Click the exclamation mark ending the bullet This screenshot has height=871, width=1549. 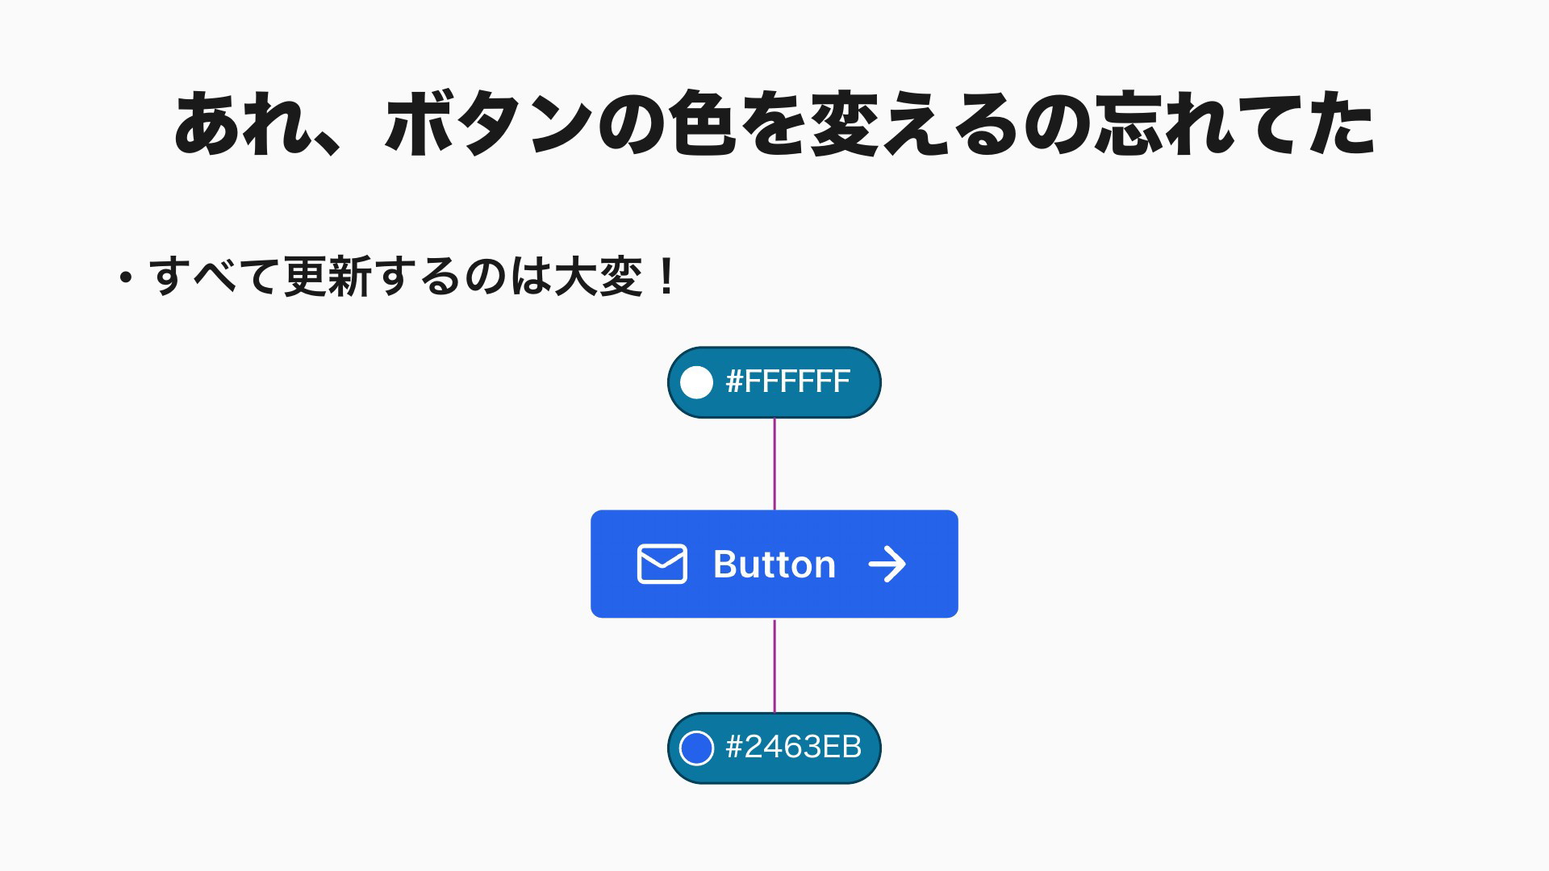666,277
